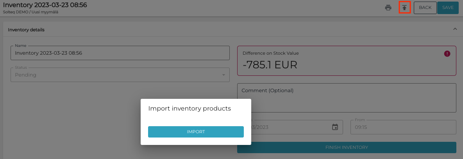Image resolution: width=463 pixels, height=159 pixels.
Task: Click the import upload arrow icon
Action: click(x=404, y=7)
